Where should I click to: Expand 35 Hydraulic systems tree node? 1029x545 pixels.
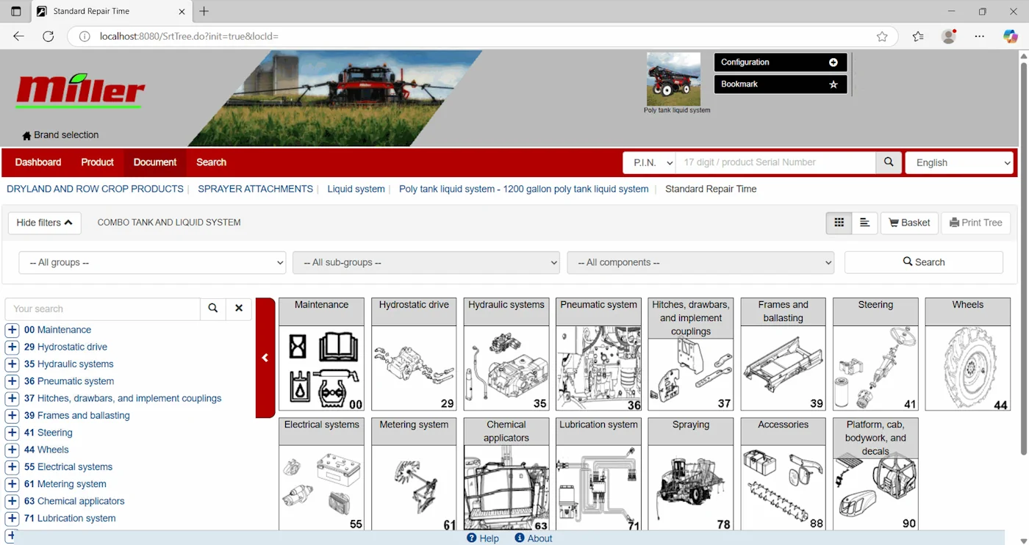tap(12, 364)
